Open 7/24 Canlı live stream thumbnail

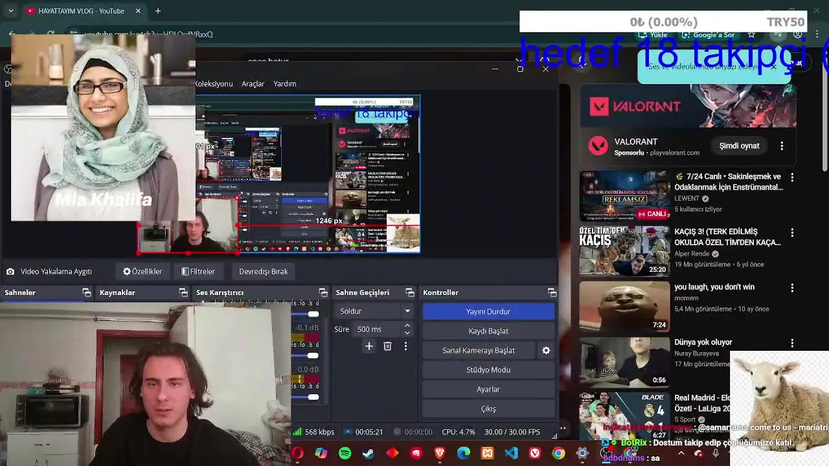point(624,195)
